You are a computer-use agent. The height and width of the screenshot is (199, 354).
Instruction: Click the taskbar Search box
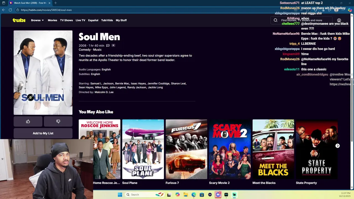145,195
